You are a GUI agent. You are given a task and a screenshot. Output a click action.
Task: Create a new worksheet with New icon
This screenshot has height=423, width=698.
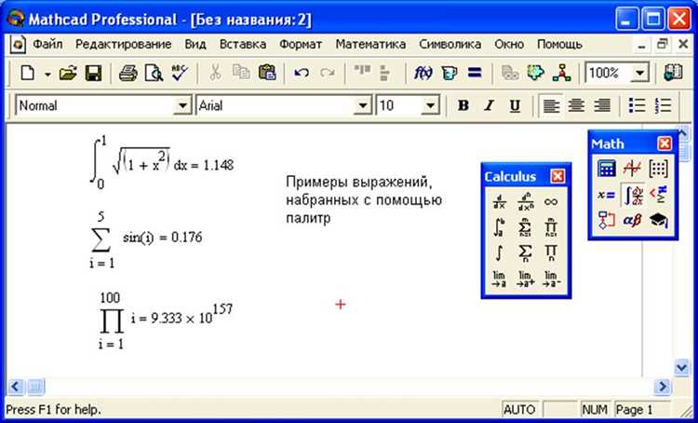28,74
